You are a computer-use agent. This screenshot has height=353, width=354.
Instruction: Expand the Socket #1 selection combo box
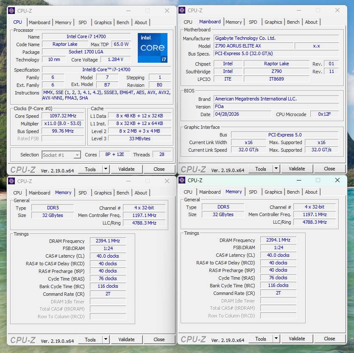click(x=61, y=155)
